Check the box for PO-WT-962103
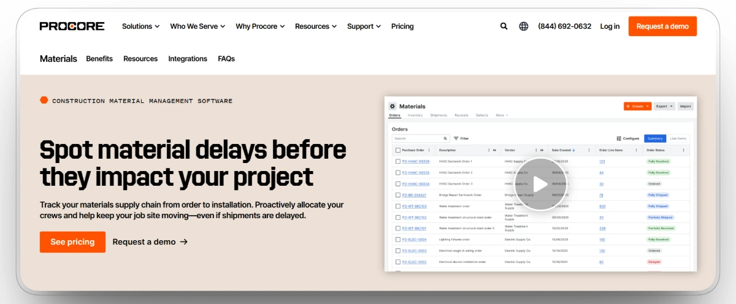This screenshot has height=304, width=736. (x=398, y=207)
